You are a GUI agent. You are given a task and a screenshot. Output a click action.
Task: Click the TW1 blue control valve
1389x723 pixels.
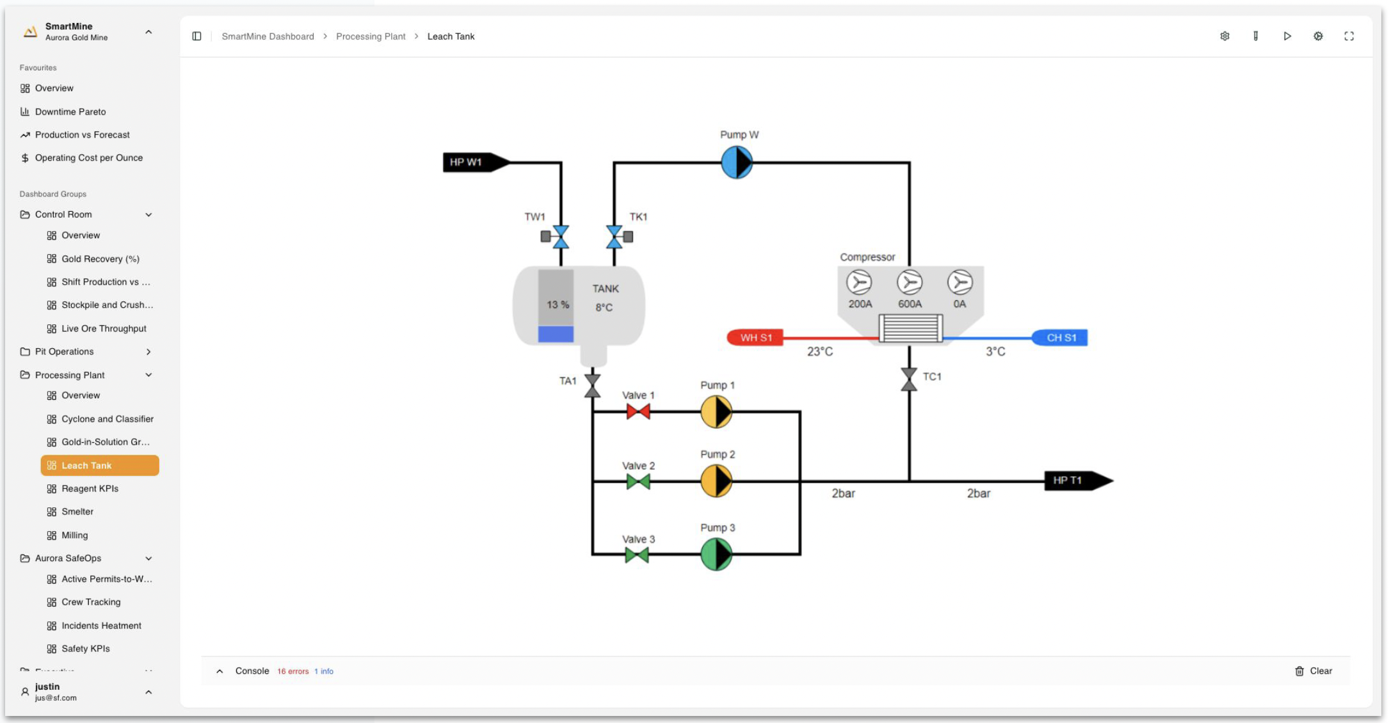click(560, 237)
